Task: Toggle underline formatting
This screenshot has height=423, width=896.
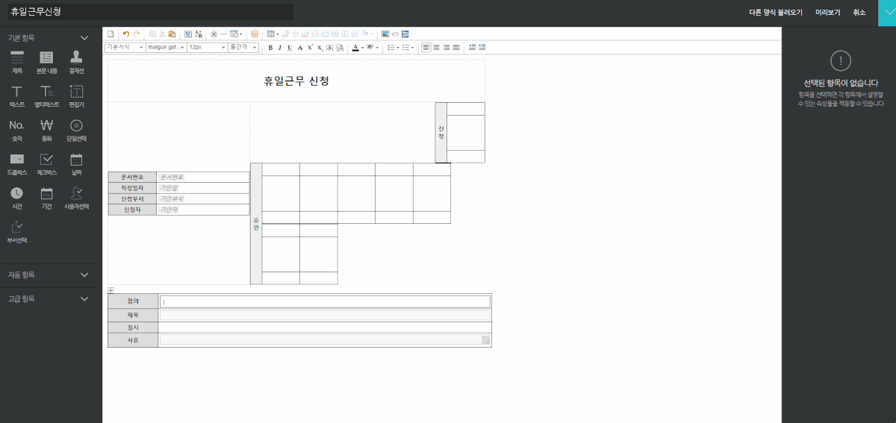Action: pos(290,48)
